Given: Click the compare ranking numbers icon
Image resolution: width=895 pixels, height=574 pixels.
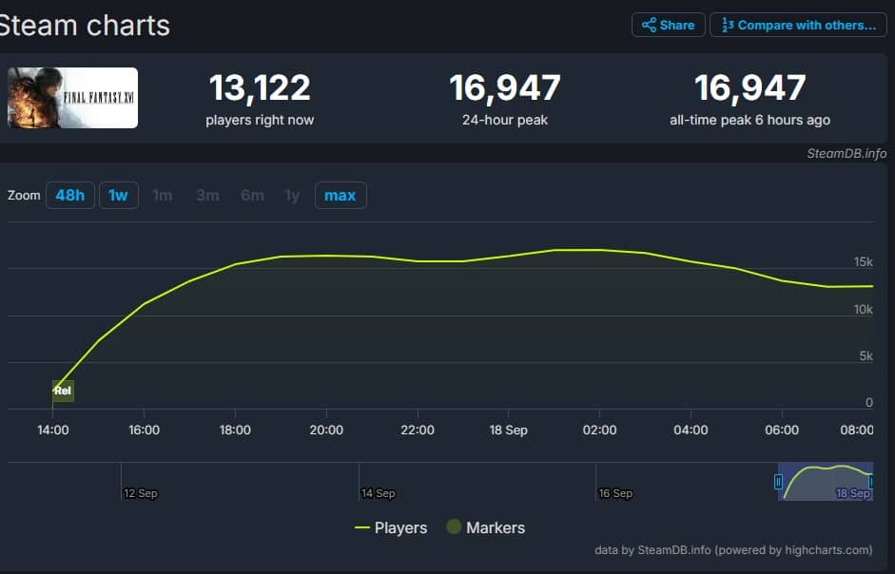Looking at the screenshot, I should (x=728, y=25).
